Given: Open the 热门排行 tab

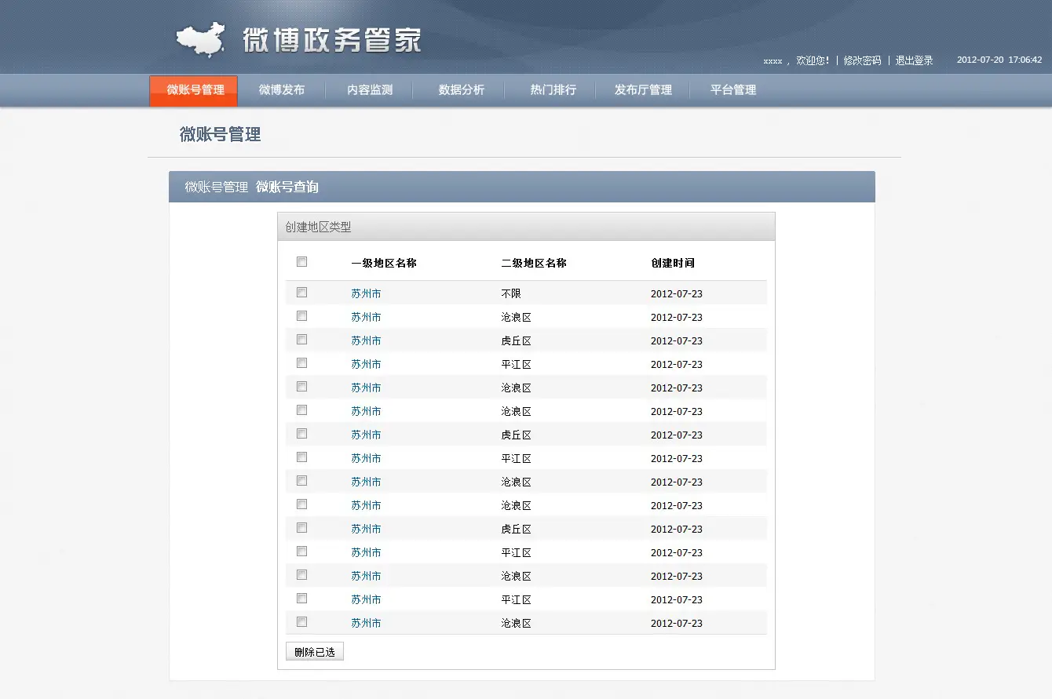Looking at the screenshot, I should click(553, 90).
